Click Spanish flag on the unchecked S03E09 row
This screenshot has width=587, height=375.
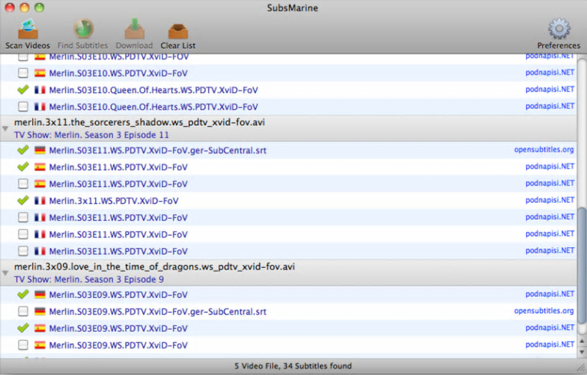(x=40, y=345)
